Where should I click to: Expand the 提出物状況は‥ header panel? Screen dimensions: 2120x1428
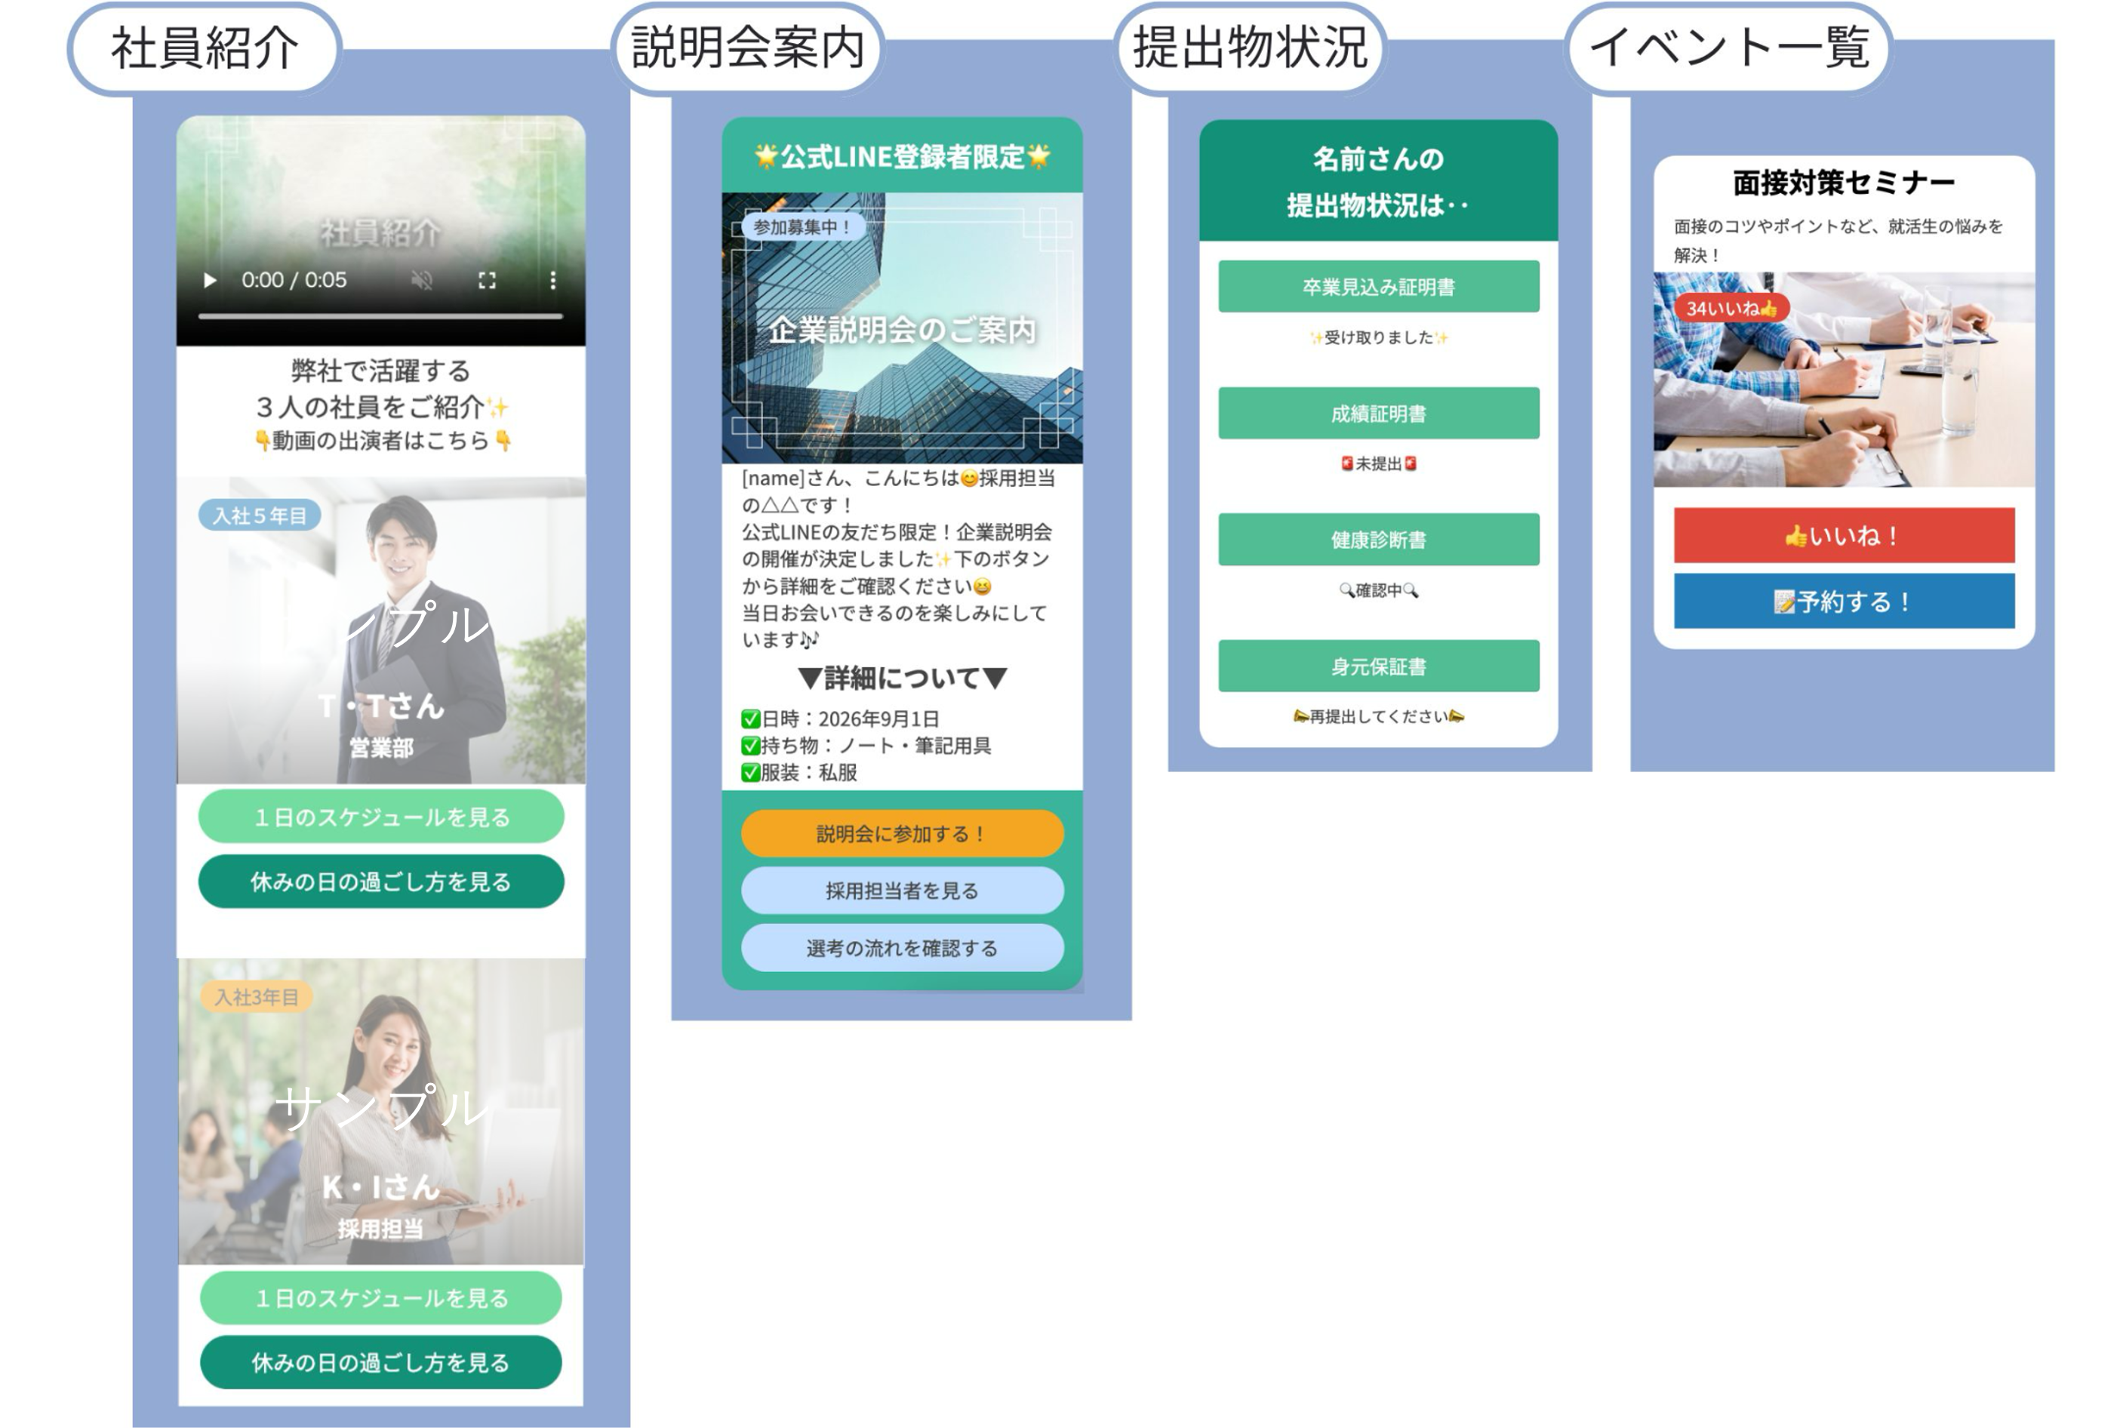pyautogui.click(x=1374, y=184)
